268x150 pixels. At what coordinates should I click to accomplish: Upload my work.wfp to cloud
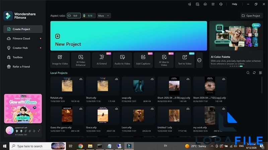(x=224, y=109)
